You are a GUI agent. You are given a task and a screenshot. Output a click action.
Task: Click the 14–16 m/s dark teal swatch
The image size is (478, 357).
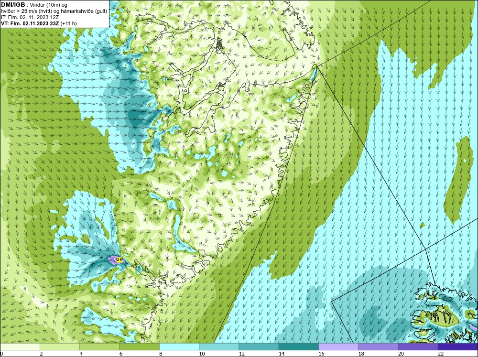(298, 347)
